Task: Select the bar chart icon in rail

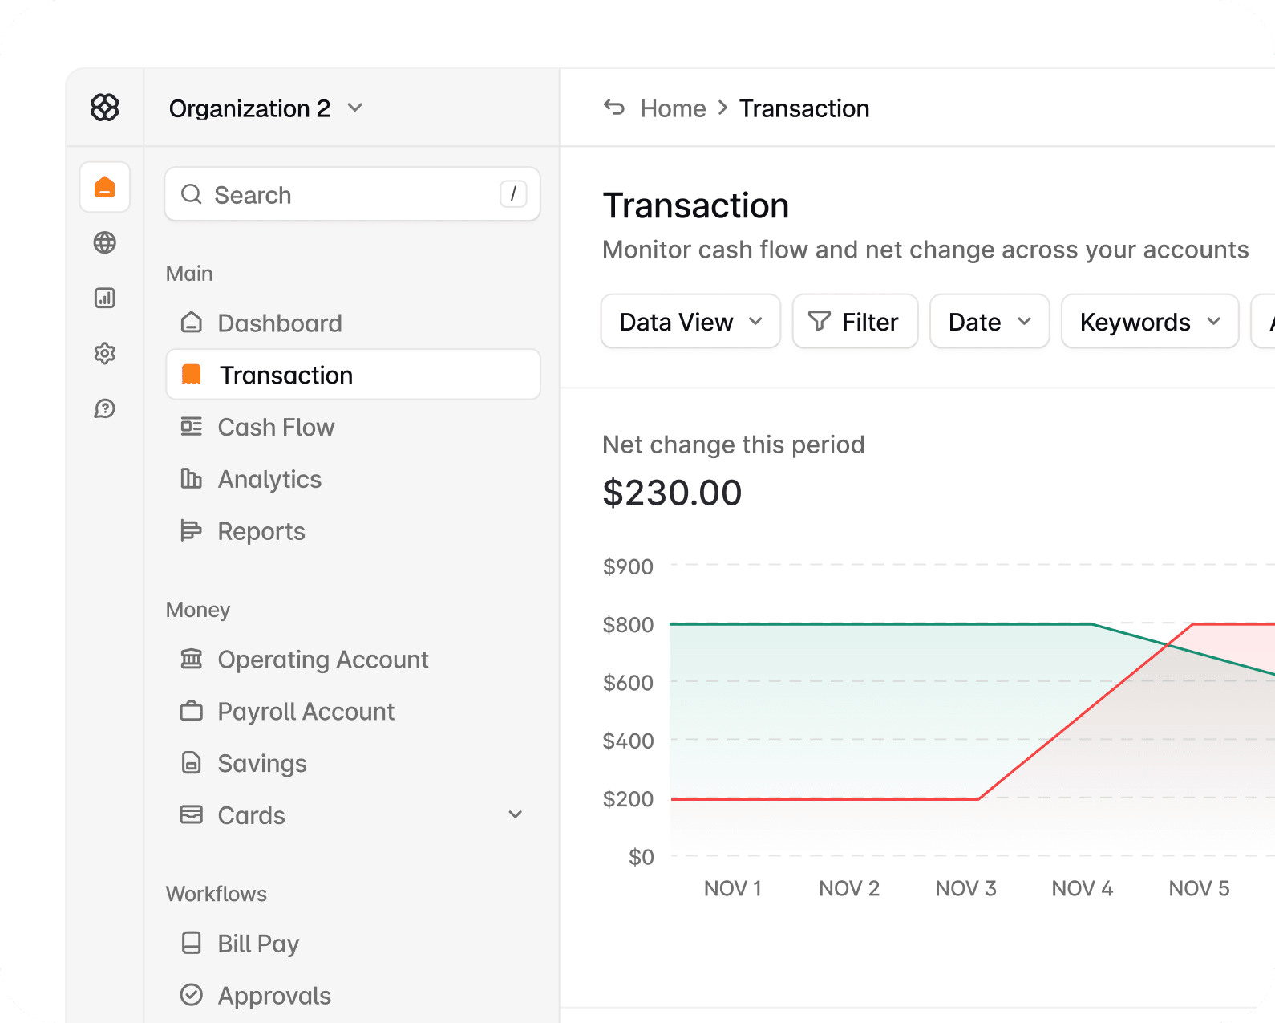Action: click(x=104, y=298)
